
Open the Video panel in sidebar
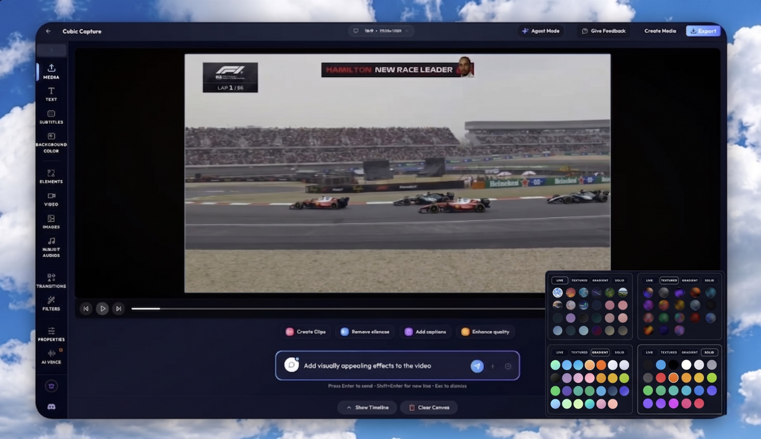[51, 200]
